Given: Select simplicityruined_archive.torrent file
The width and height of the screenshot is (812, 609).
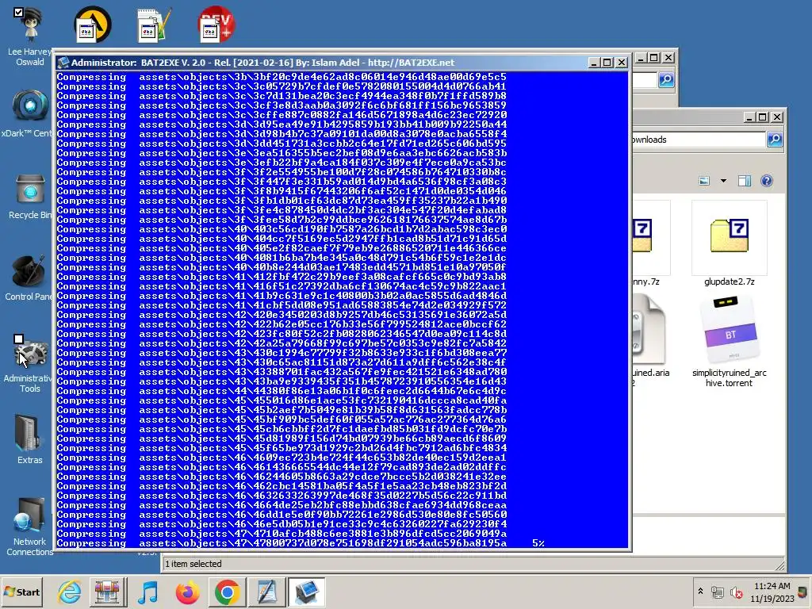Looking at the screenshot, I should click(730, 342).
